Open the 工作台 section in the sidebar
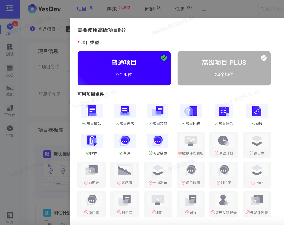This screenshot has width=284, height=225. coord(10,111)
